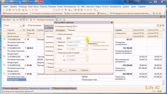This screenshot has width=167, height=94.
Task: Click the T text icon at right of filter row
Action: coord(158,26)
